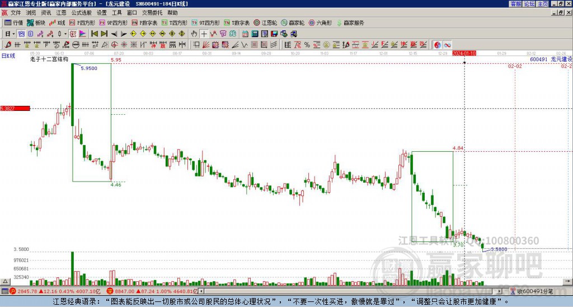The height and width of the screenshot is (307, 573).
Task: Open the 交易委托 menu
Action: click(152, 13)
